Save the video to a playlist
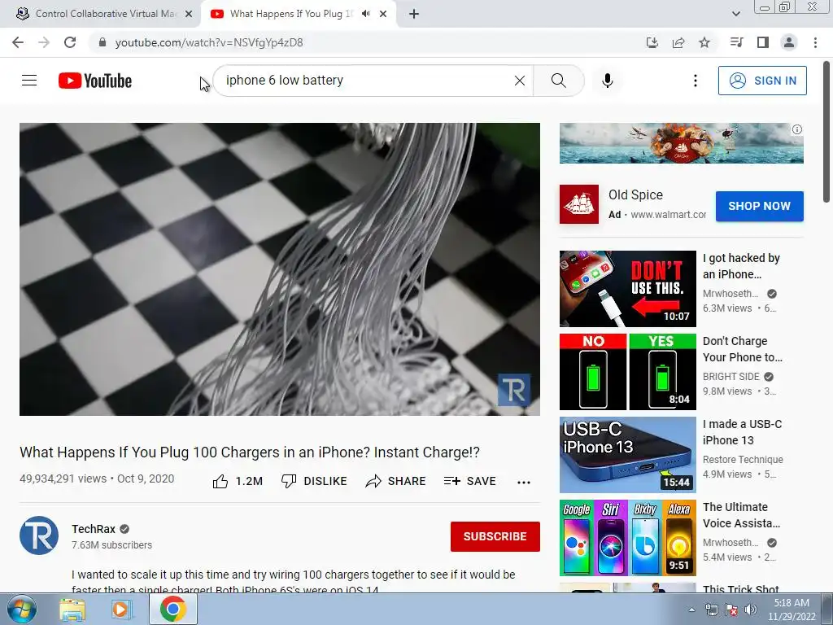 469,481
